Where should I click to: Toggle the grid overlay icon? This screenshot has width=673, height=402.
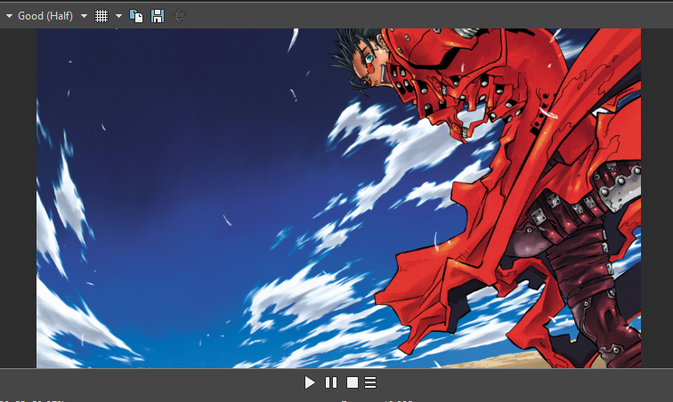(101, 16)
